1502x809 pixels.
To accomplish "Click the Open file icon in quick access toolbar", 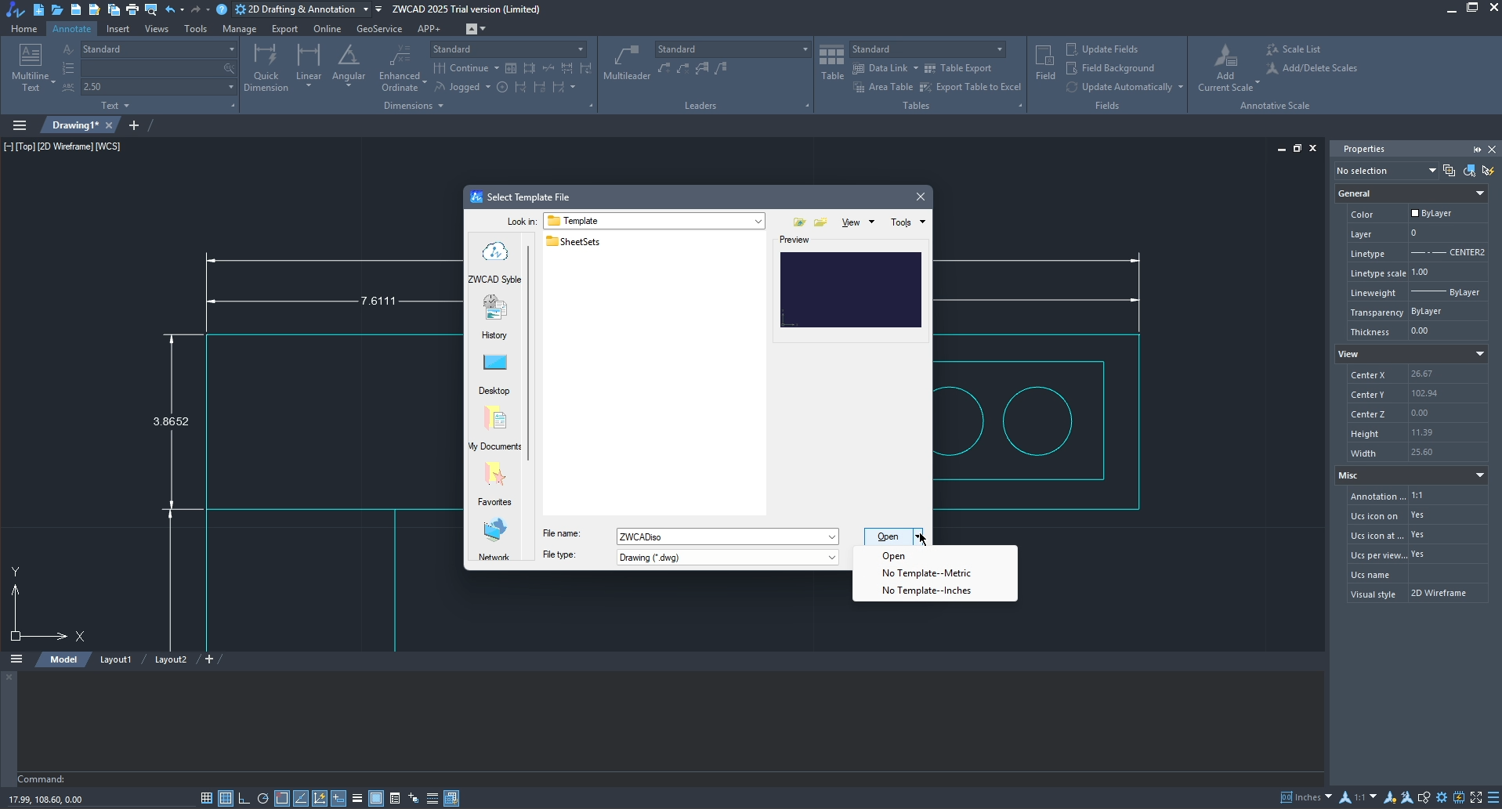I will coord(57,9).
